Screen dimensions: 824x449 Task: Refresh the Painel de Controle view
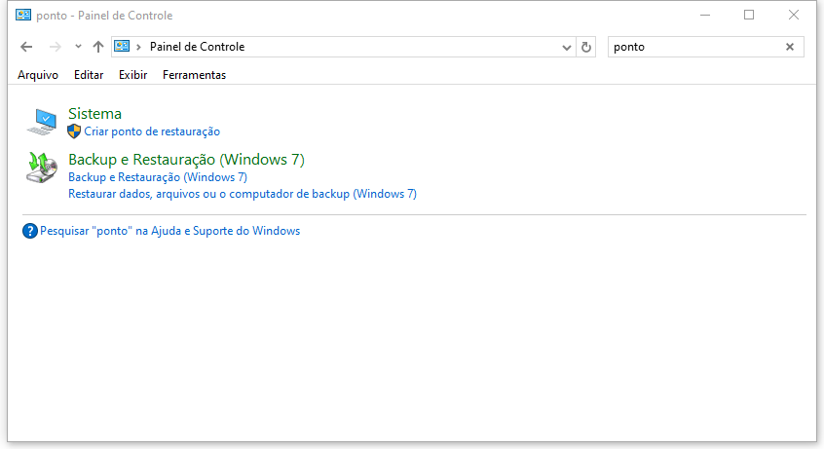click(586, 47)
